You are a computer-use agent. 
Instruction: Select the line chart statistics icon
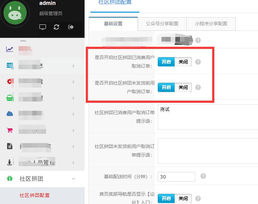point(10,49)
